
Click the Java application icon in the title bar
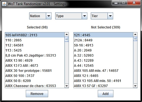coord(4,4)
